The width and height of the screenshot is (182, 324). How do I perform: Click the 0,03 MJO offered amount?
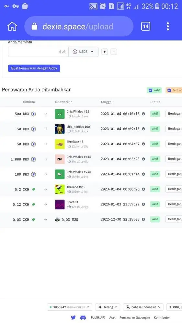pos(70,220)
